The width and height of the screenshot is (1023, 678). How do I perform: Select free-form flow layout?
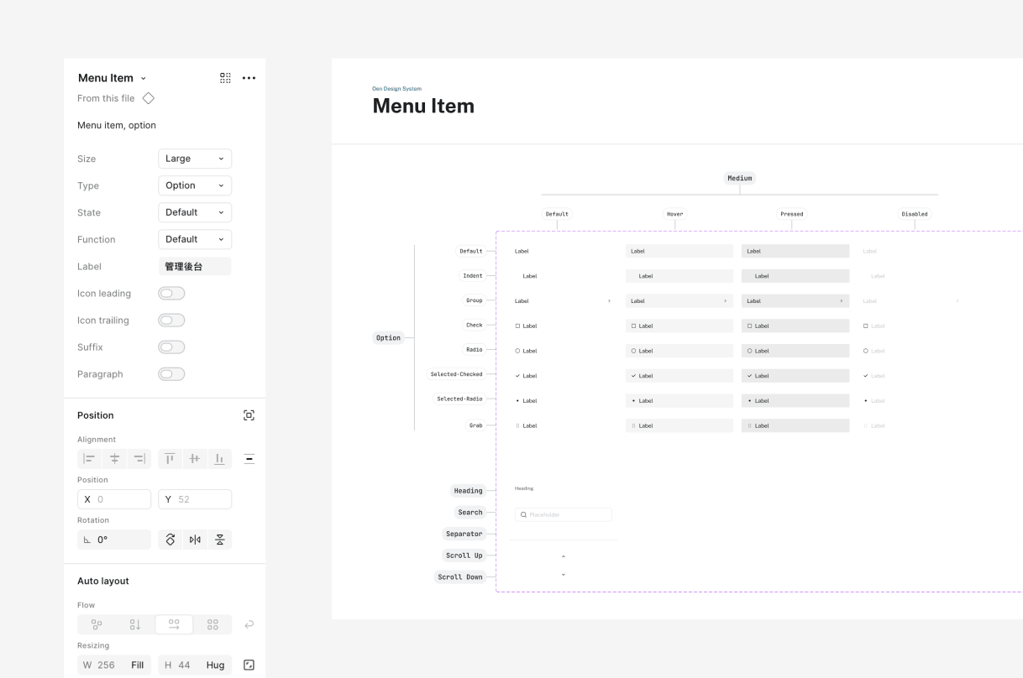[97, 624]
